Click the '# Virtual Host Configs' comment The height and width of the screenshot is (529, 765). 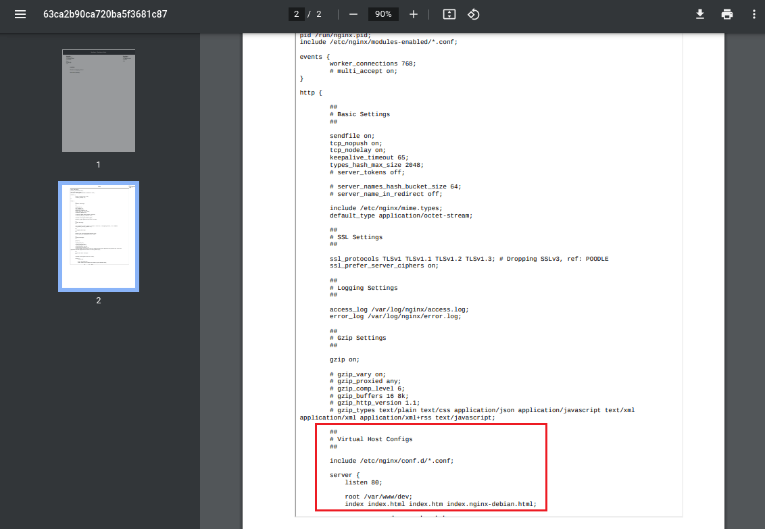click(x=371, y=439)
